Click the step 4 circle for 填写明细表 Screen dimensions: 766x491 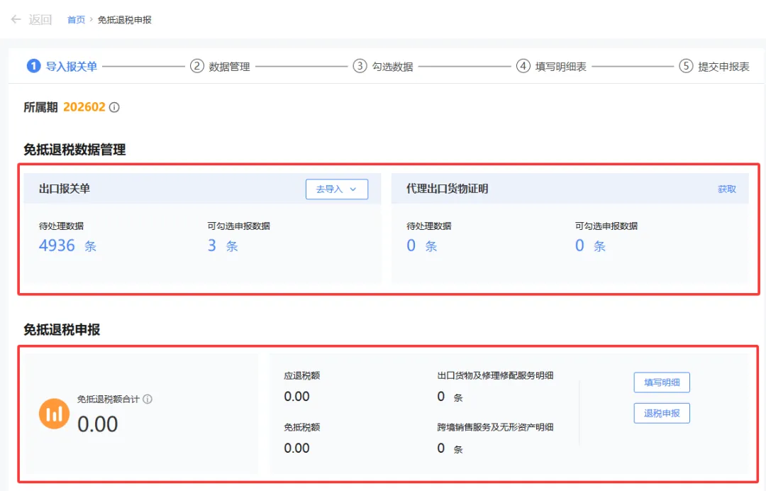(523, 65)
